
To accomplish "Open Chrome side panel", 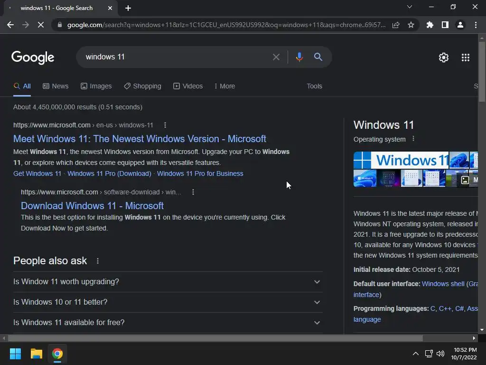I will pyautogui.click(x=445, y=25).
